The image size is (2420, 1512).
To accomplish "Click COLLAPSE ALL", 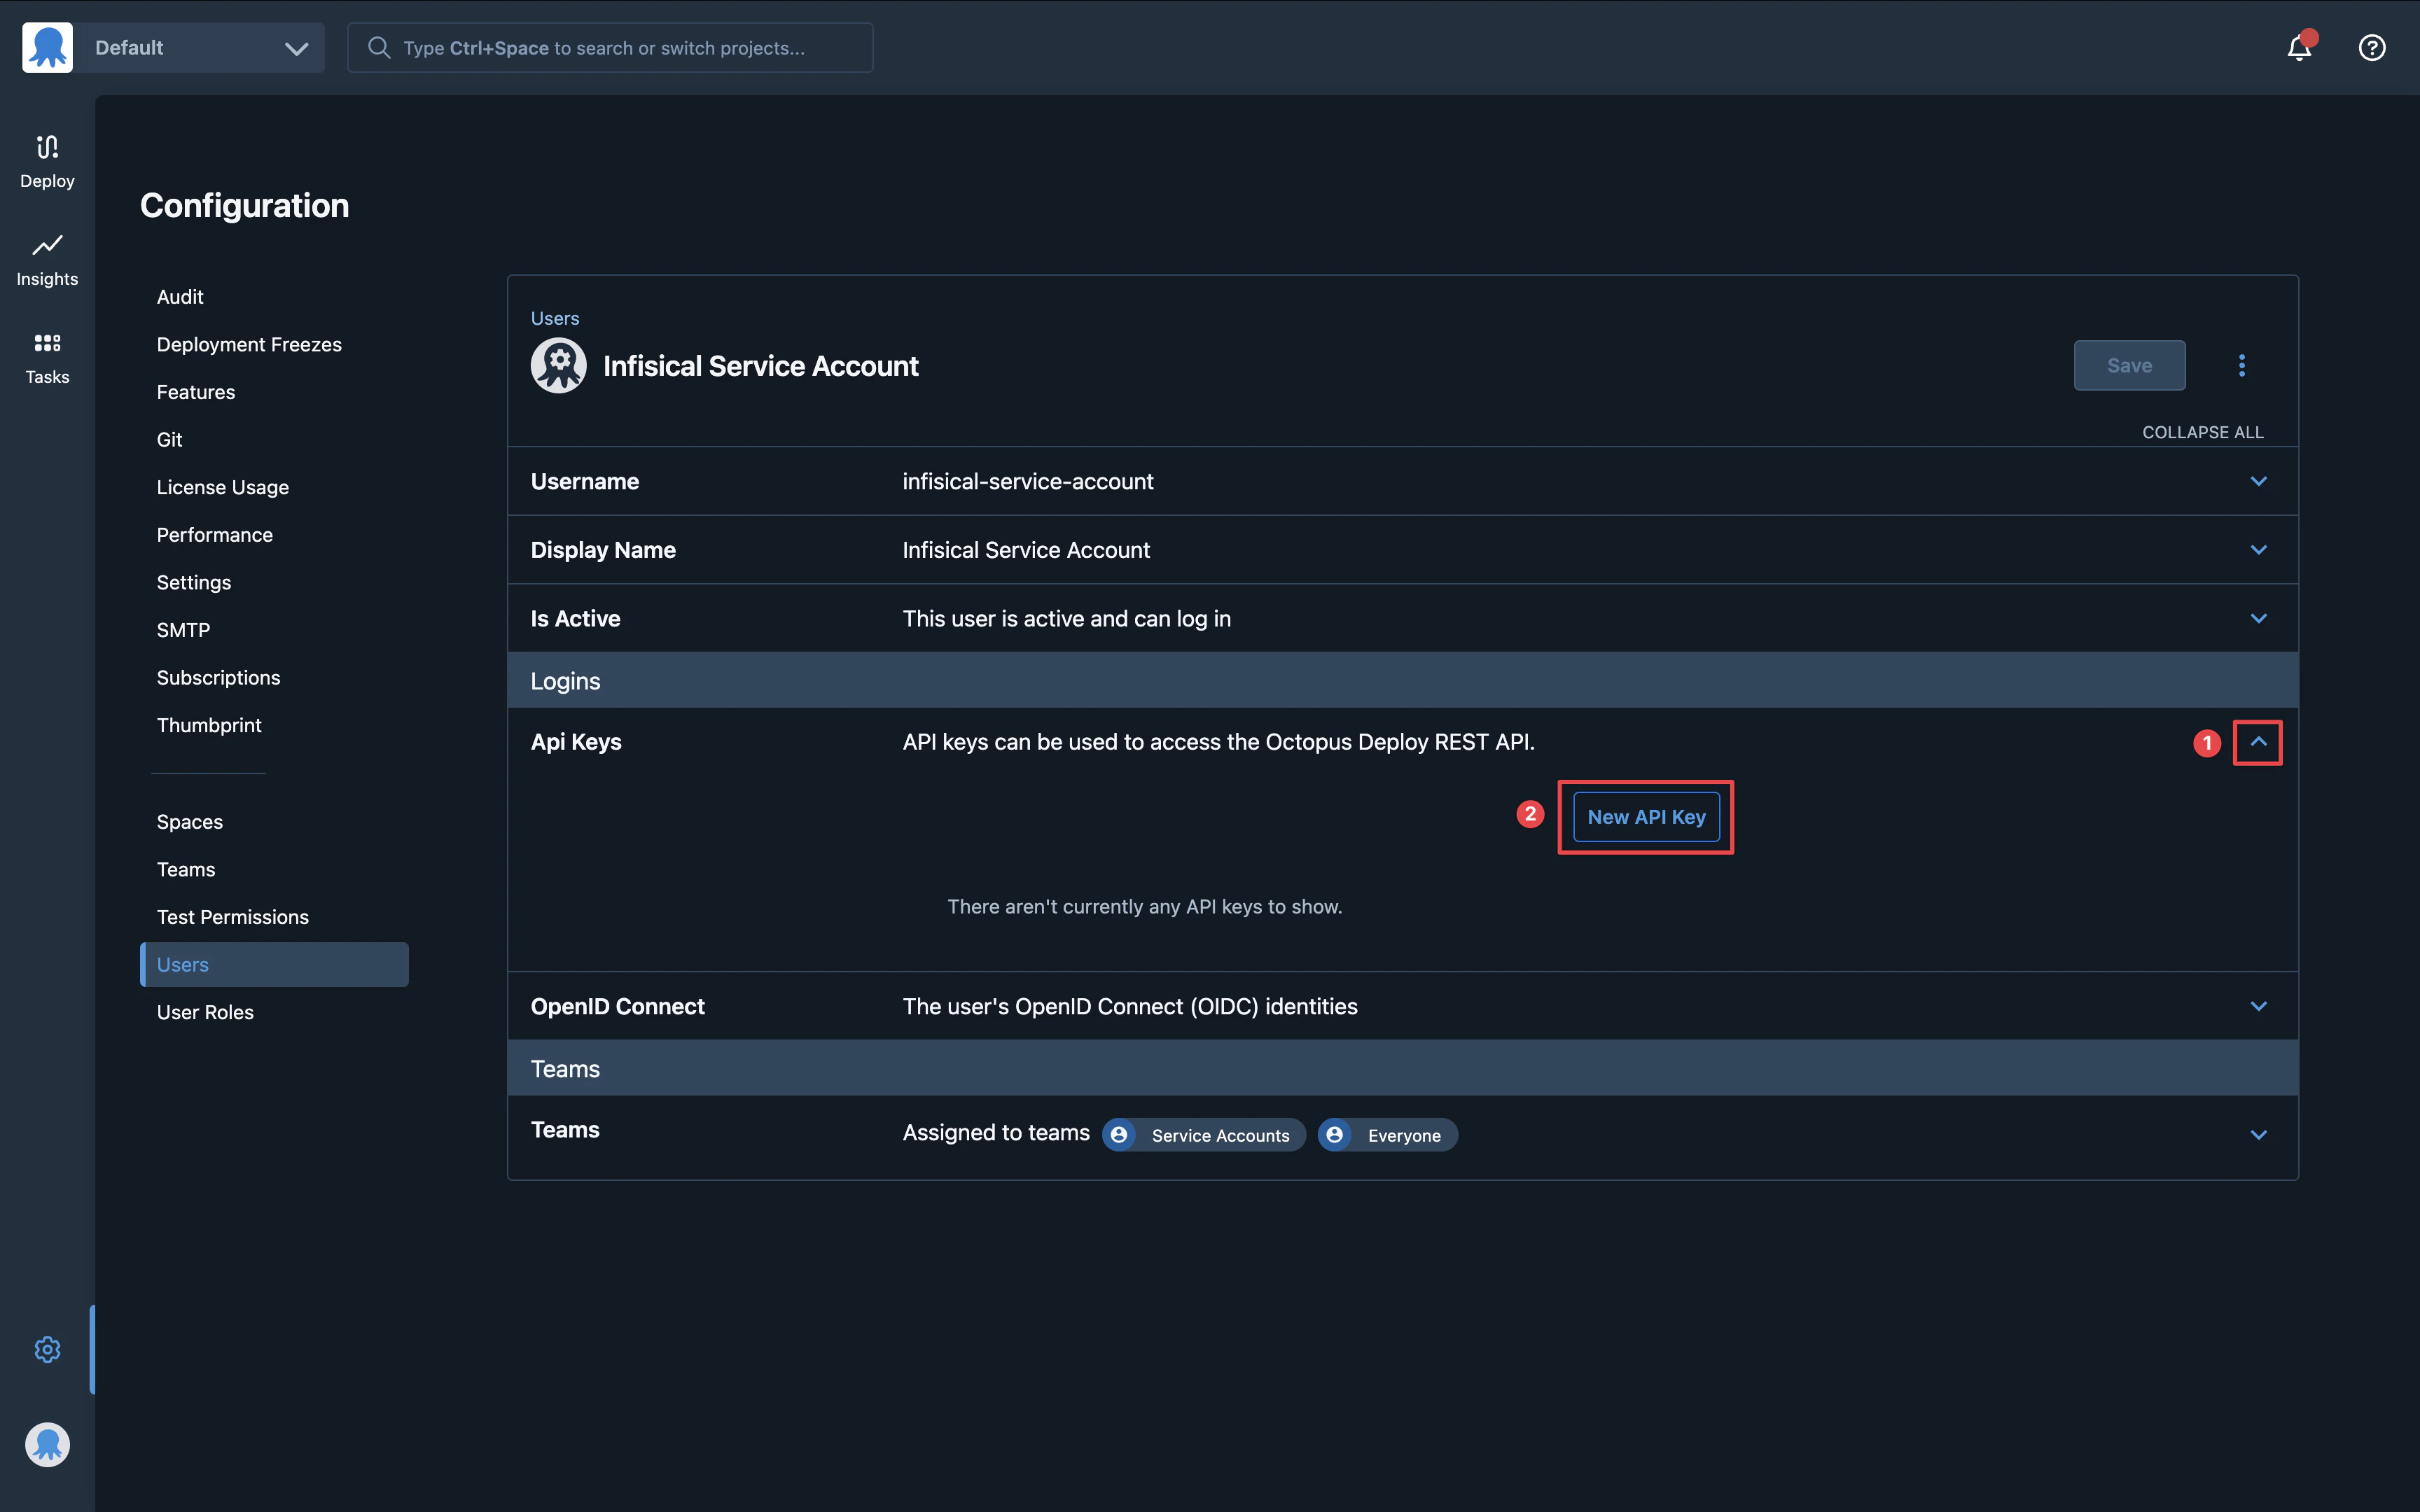I will click(x=2202, y=432).
